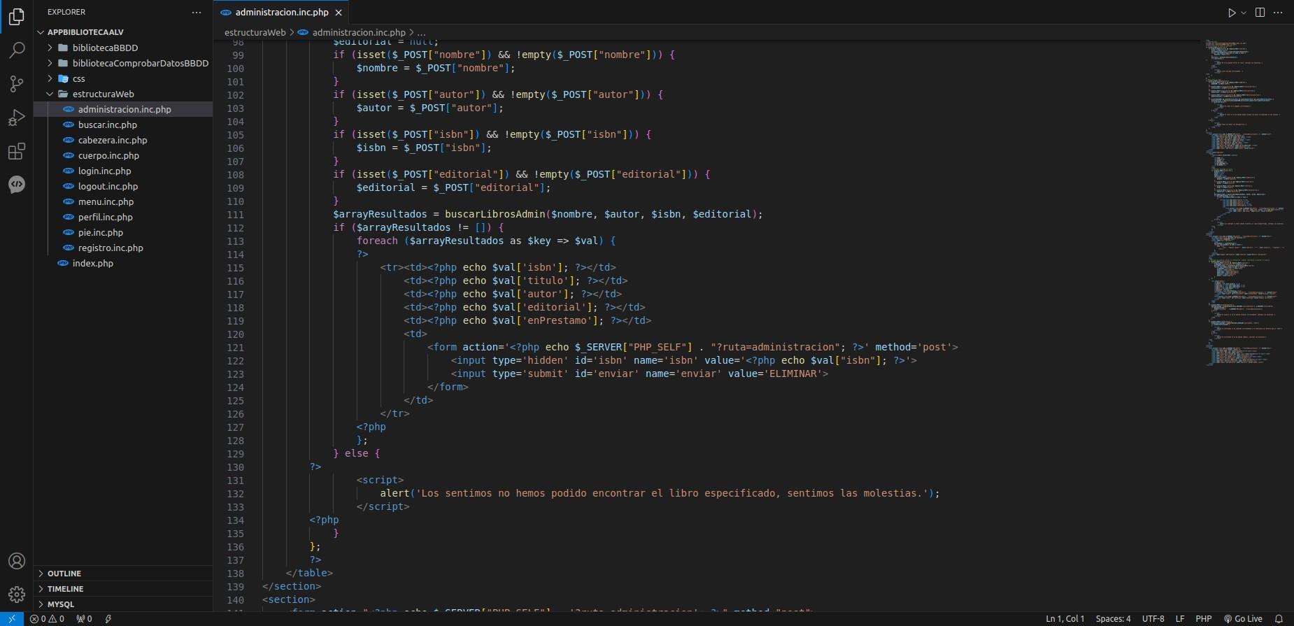
Task: Click 'ELIMINAR' value on line 123
Action: (x=792, y=374)
